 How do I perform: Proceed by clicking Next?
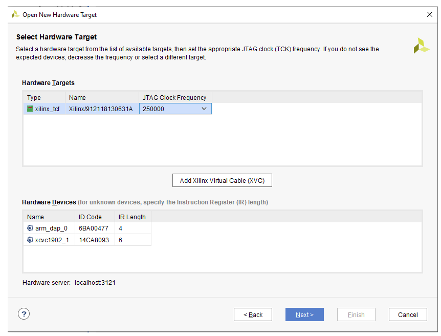(x=304, y=314)
